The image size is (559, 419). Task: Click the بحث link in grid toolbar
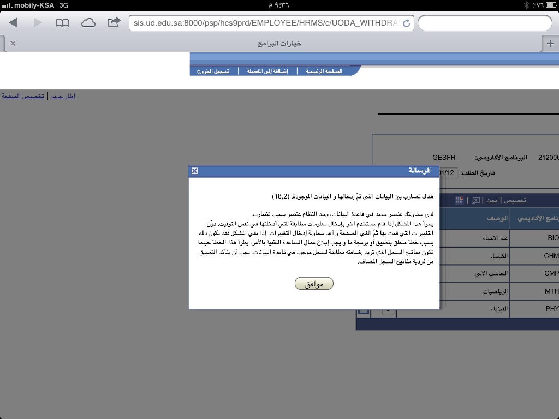click(492, 201)
